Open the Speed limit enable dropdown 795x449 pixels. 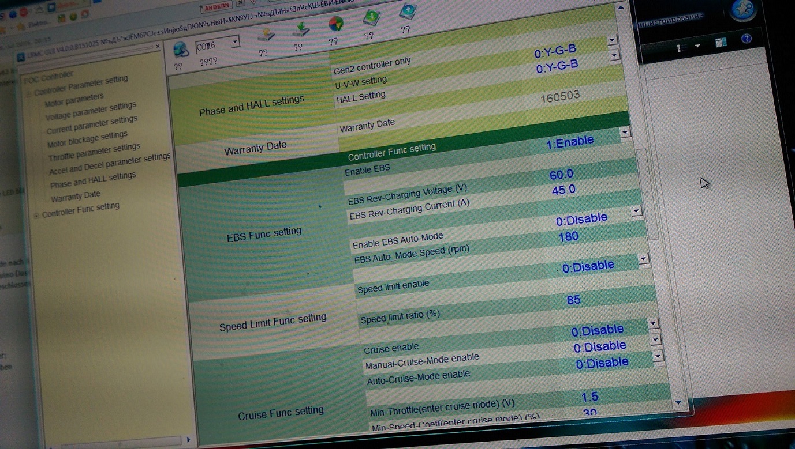tap(643, 259)
